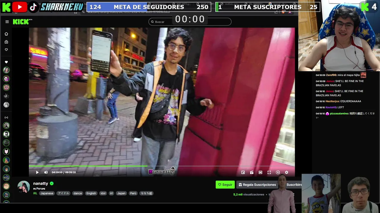
Task: Select the Japanese tag
Action: pyautogui.click(x=47, y=193)
